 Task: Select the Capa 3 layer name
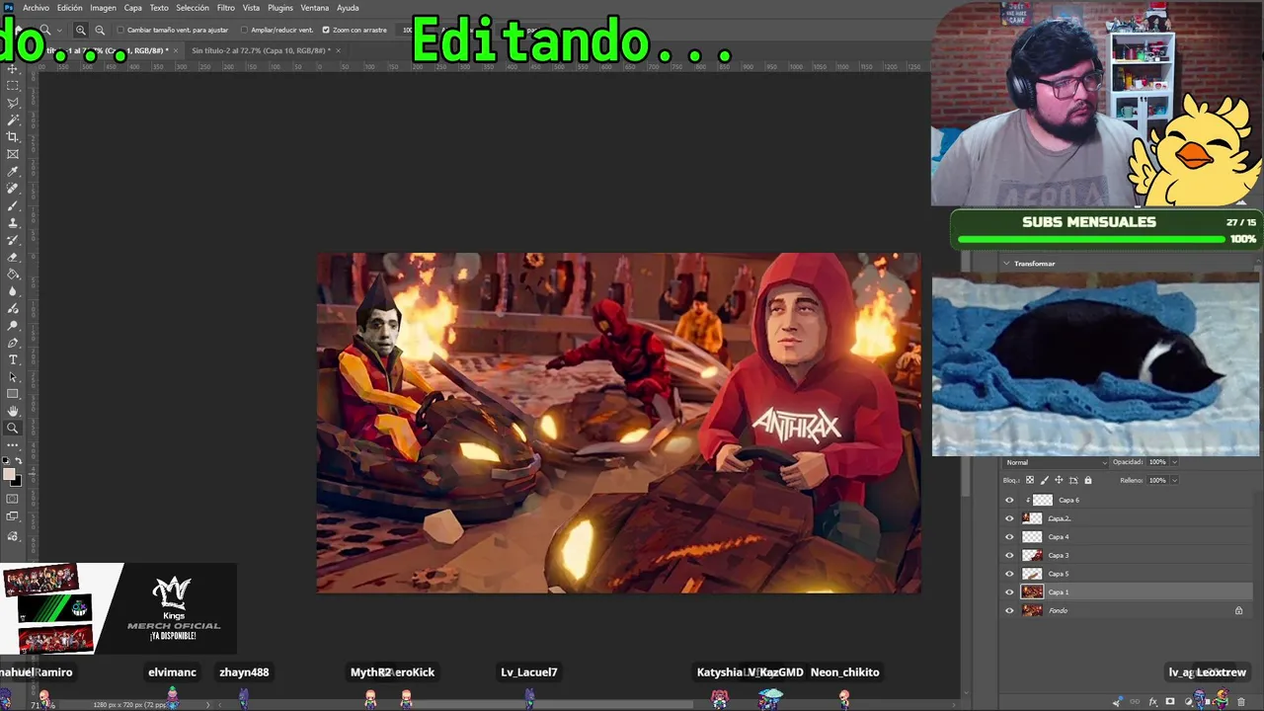click(x=1059, y=555)
